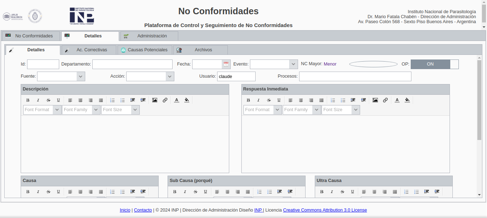
Task: Follow the Contacto link in the footer
Action: click(x=143, y=210)
